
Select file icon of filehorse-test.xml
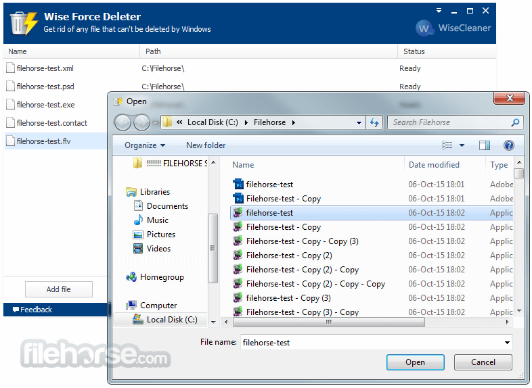[11, 68]
